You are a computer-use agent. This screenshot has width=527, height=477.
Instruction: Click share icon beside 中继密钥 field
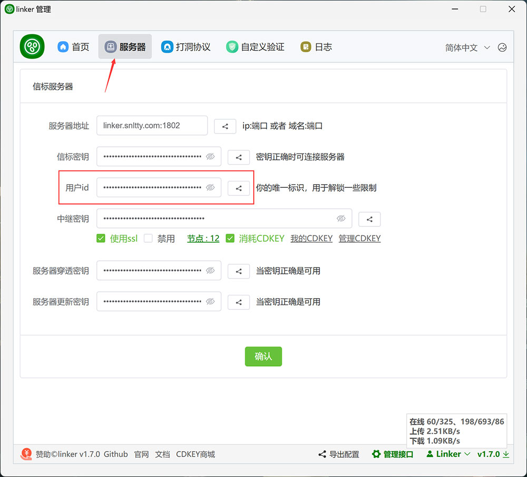click(x=369, y=219)
